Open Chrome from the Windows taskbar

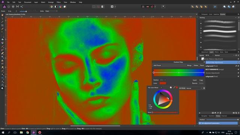[27, 132]
